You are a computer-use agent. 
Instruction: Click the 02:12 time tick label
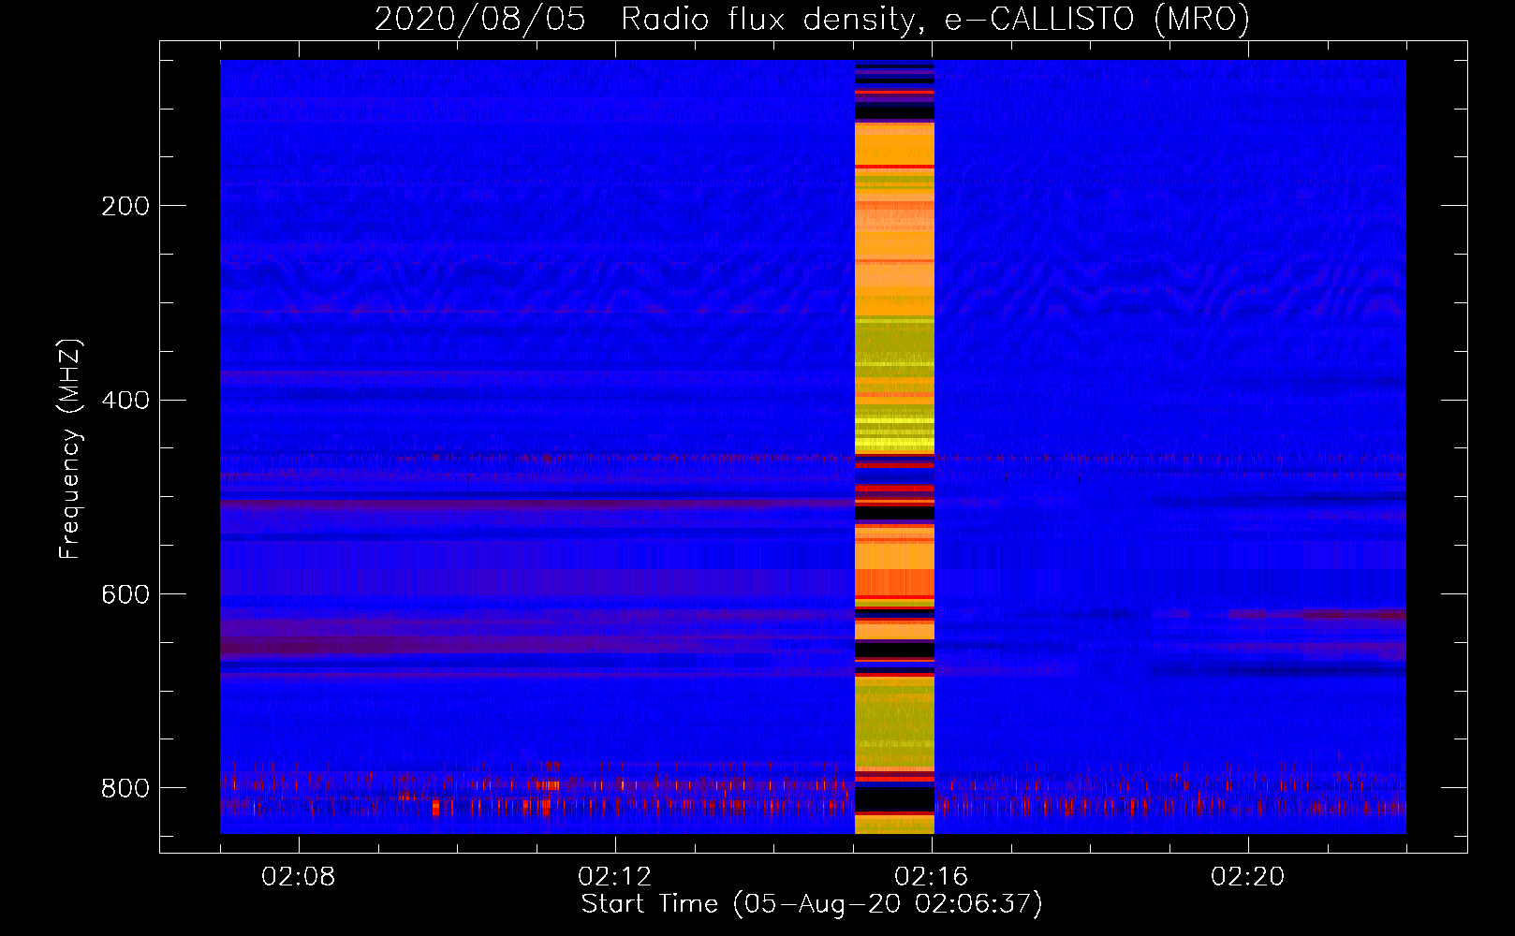pyautogui.click(x=615, y=877)
